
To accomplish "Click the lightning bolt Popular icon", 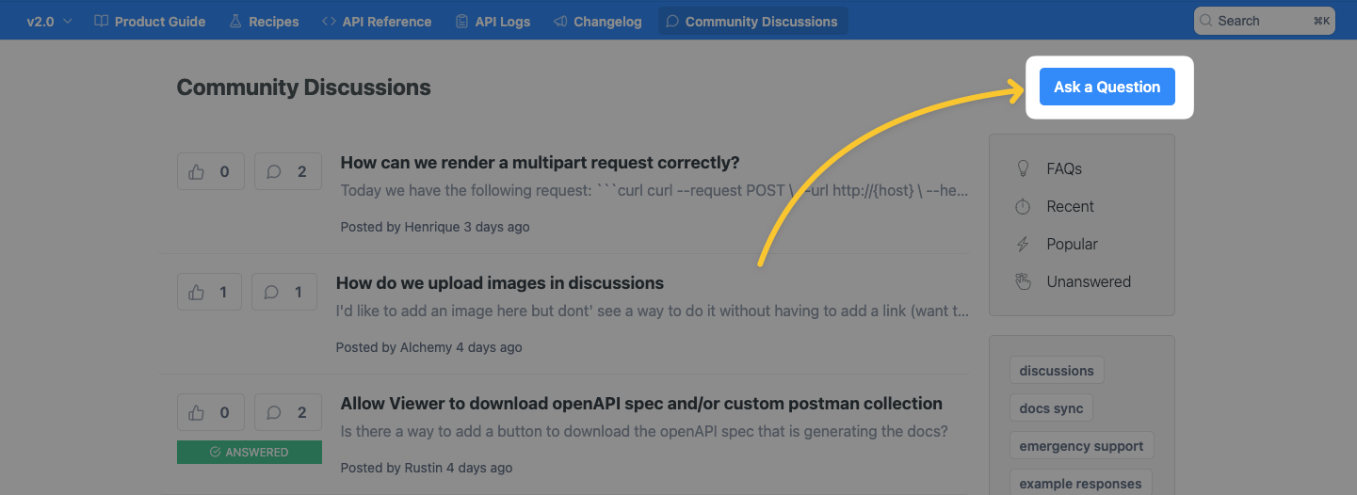I will (x=1023, y=245).
